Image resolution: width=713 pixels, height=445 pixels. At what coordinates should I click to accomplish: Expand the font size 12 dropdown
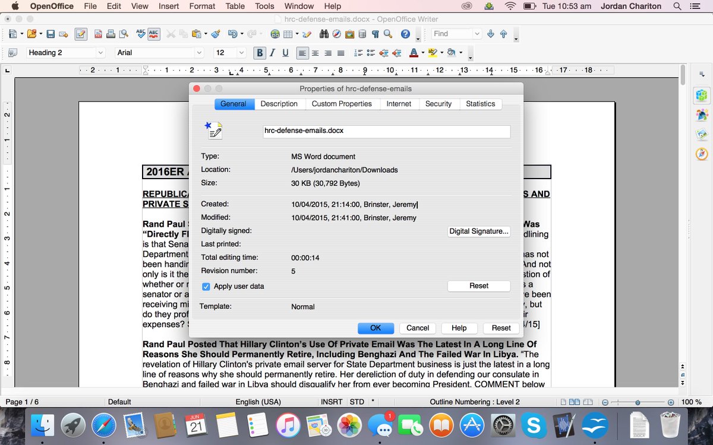coord(241,53)
